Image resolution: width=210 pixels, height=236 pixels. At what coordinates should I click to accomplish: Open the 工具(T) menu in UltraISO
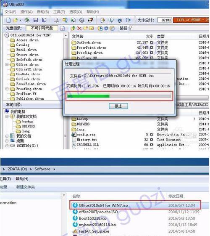tap(59, 12)
